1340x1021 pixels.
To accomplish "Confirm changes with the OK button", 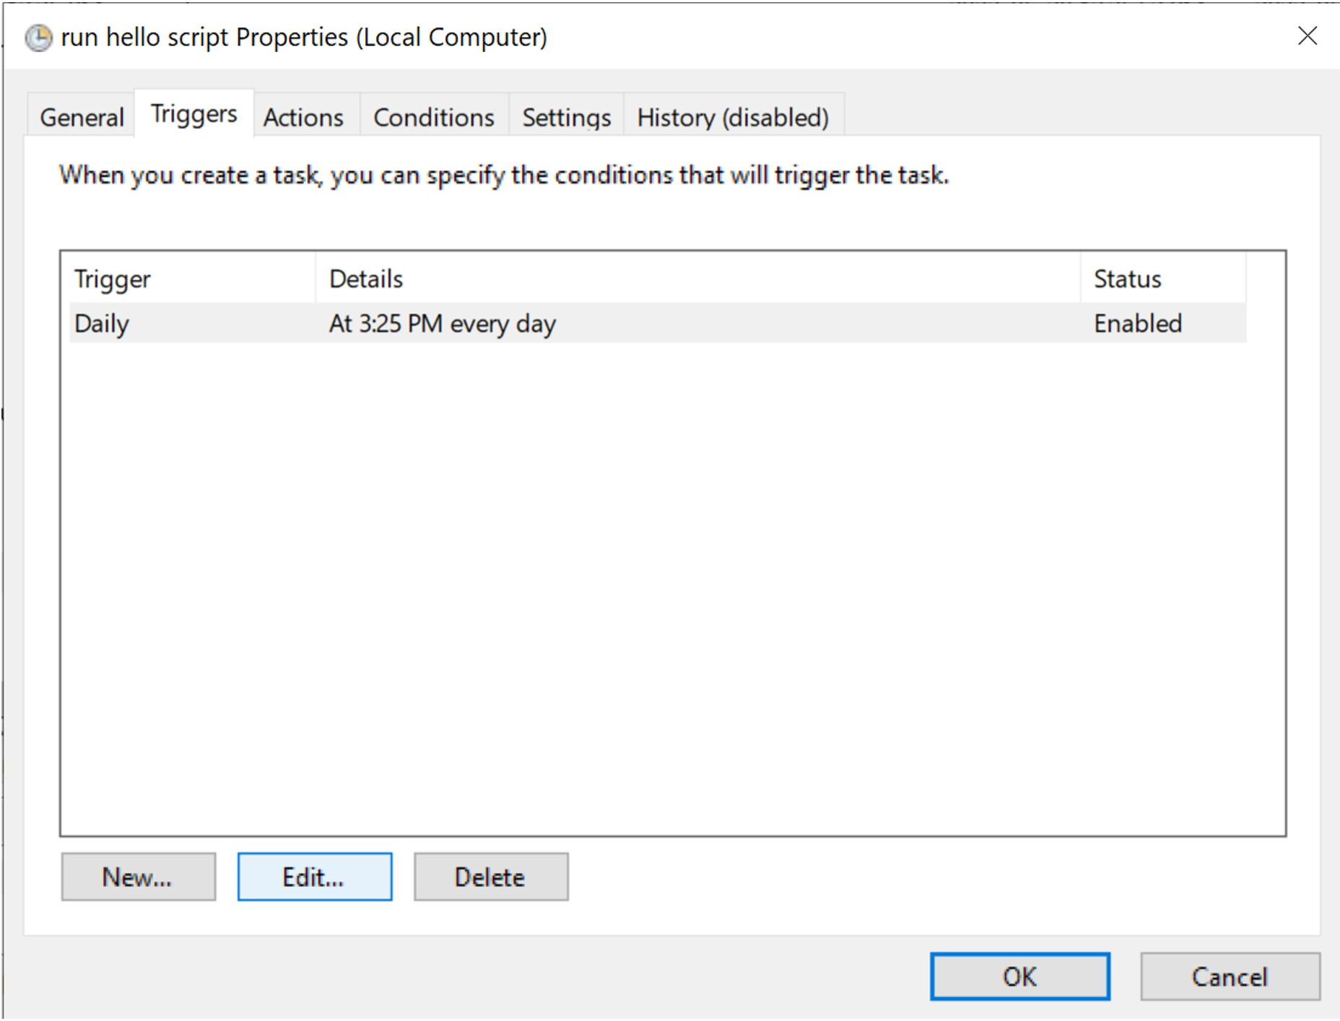I will 1019,976.
